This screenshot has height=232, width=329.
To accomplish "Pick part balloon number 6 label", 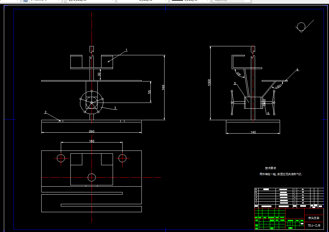I will click(268, 113).
